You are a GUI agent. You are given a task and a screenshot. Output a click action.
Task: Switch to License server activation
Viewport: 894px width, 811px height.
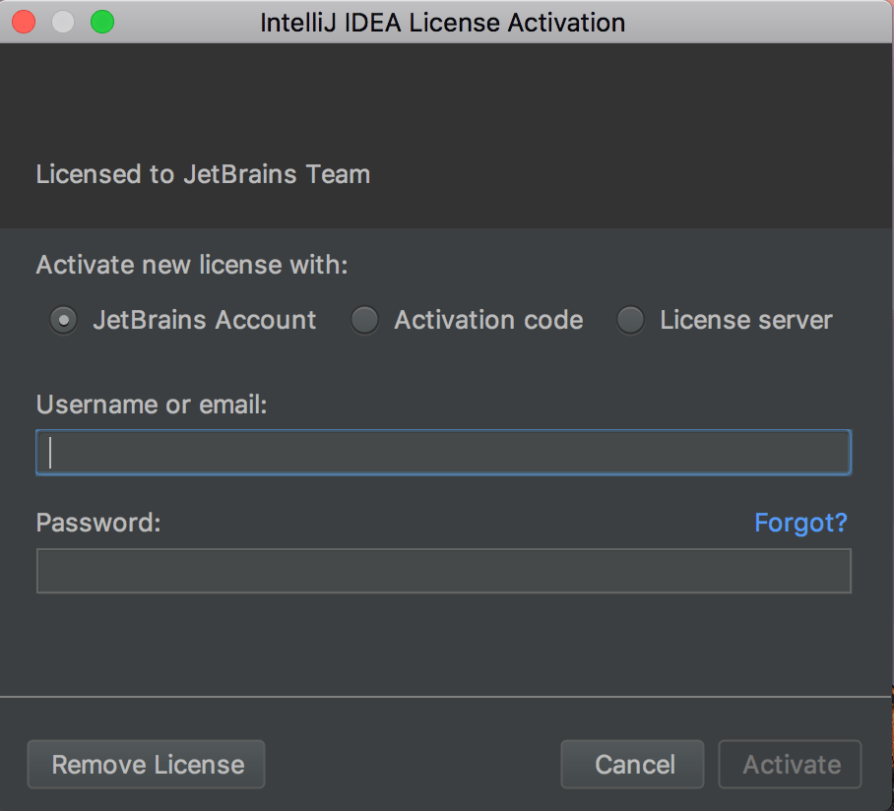click(630, 320)
